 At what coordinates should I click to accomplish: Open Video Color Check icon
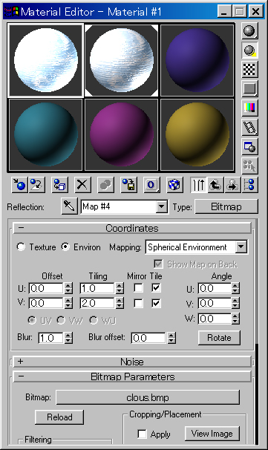249,108
